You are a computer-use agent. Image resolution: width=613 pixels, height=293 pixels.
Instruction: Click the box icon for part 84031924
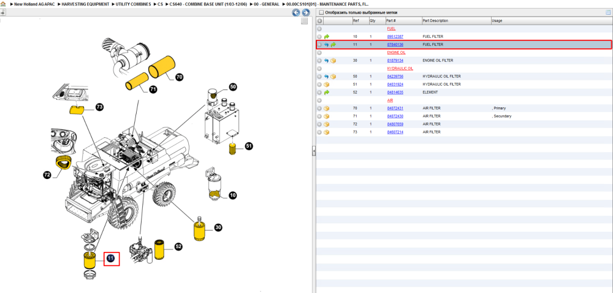[327, 85]
